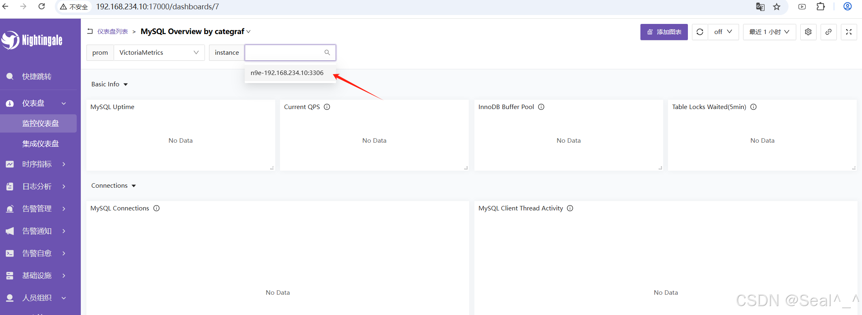
Task: Click the instance search input field
Action: click(x=290, y=53)
